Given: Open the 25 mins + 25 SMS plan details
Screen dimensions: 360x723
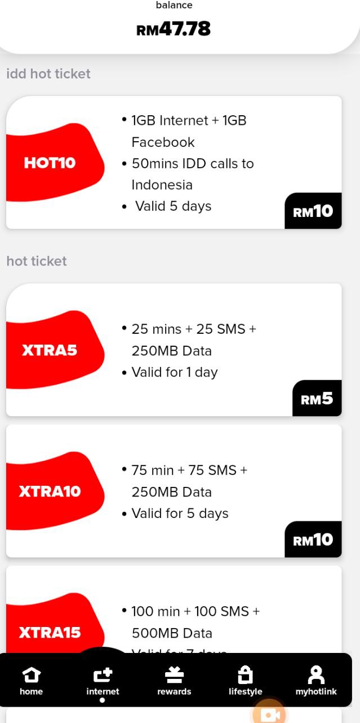Looking at the screenshot, I should (193, 339).
